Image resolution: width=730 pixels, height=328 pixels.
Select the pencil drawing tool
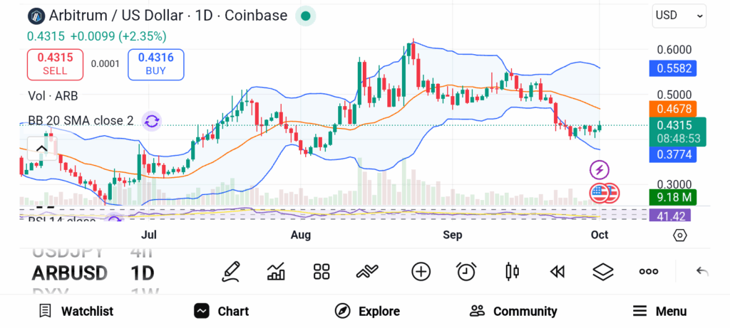[231, 271]
